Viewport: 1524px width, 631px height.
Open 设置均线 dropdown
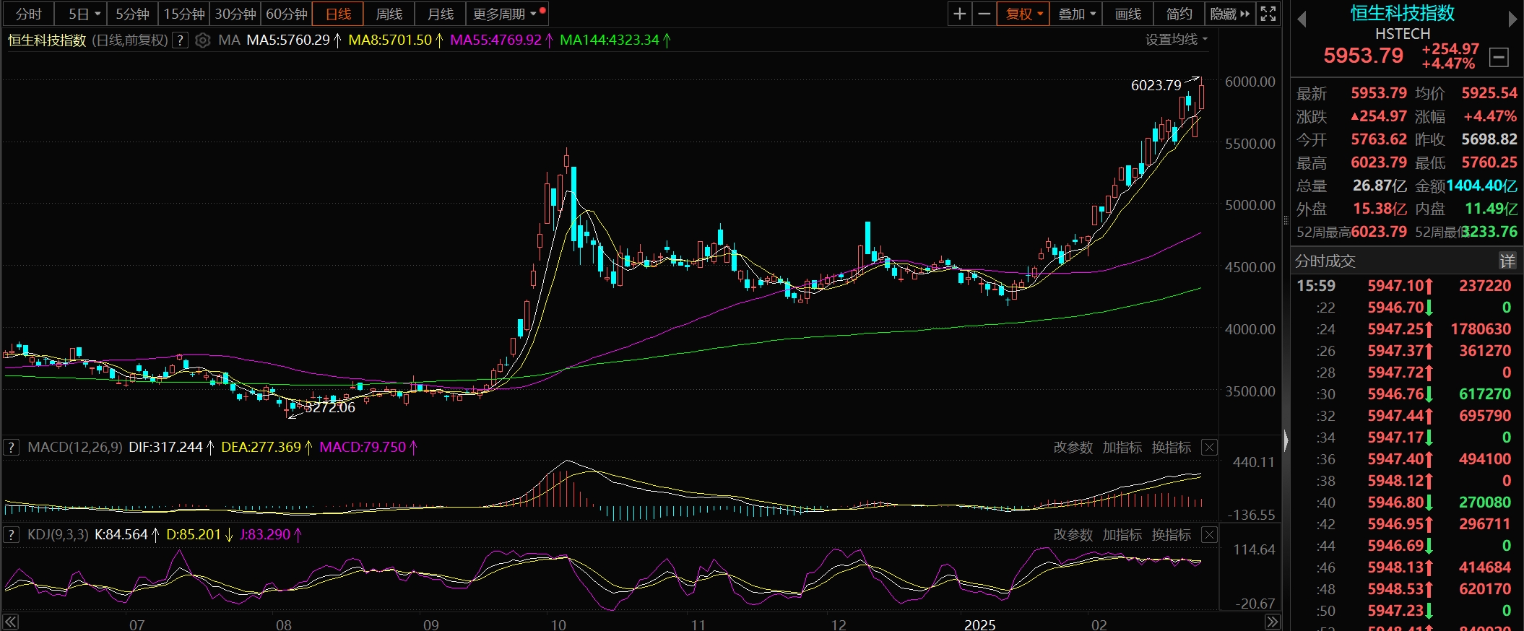coord(1176,40)
